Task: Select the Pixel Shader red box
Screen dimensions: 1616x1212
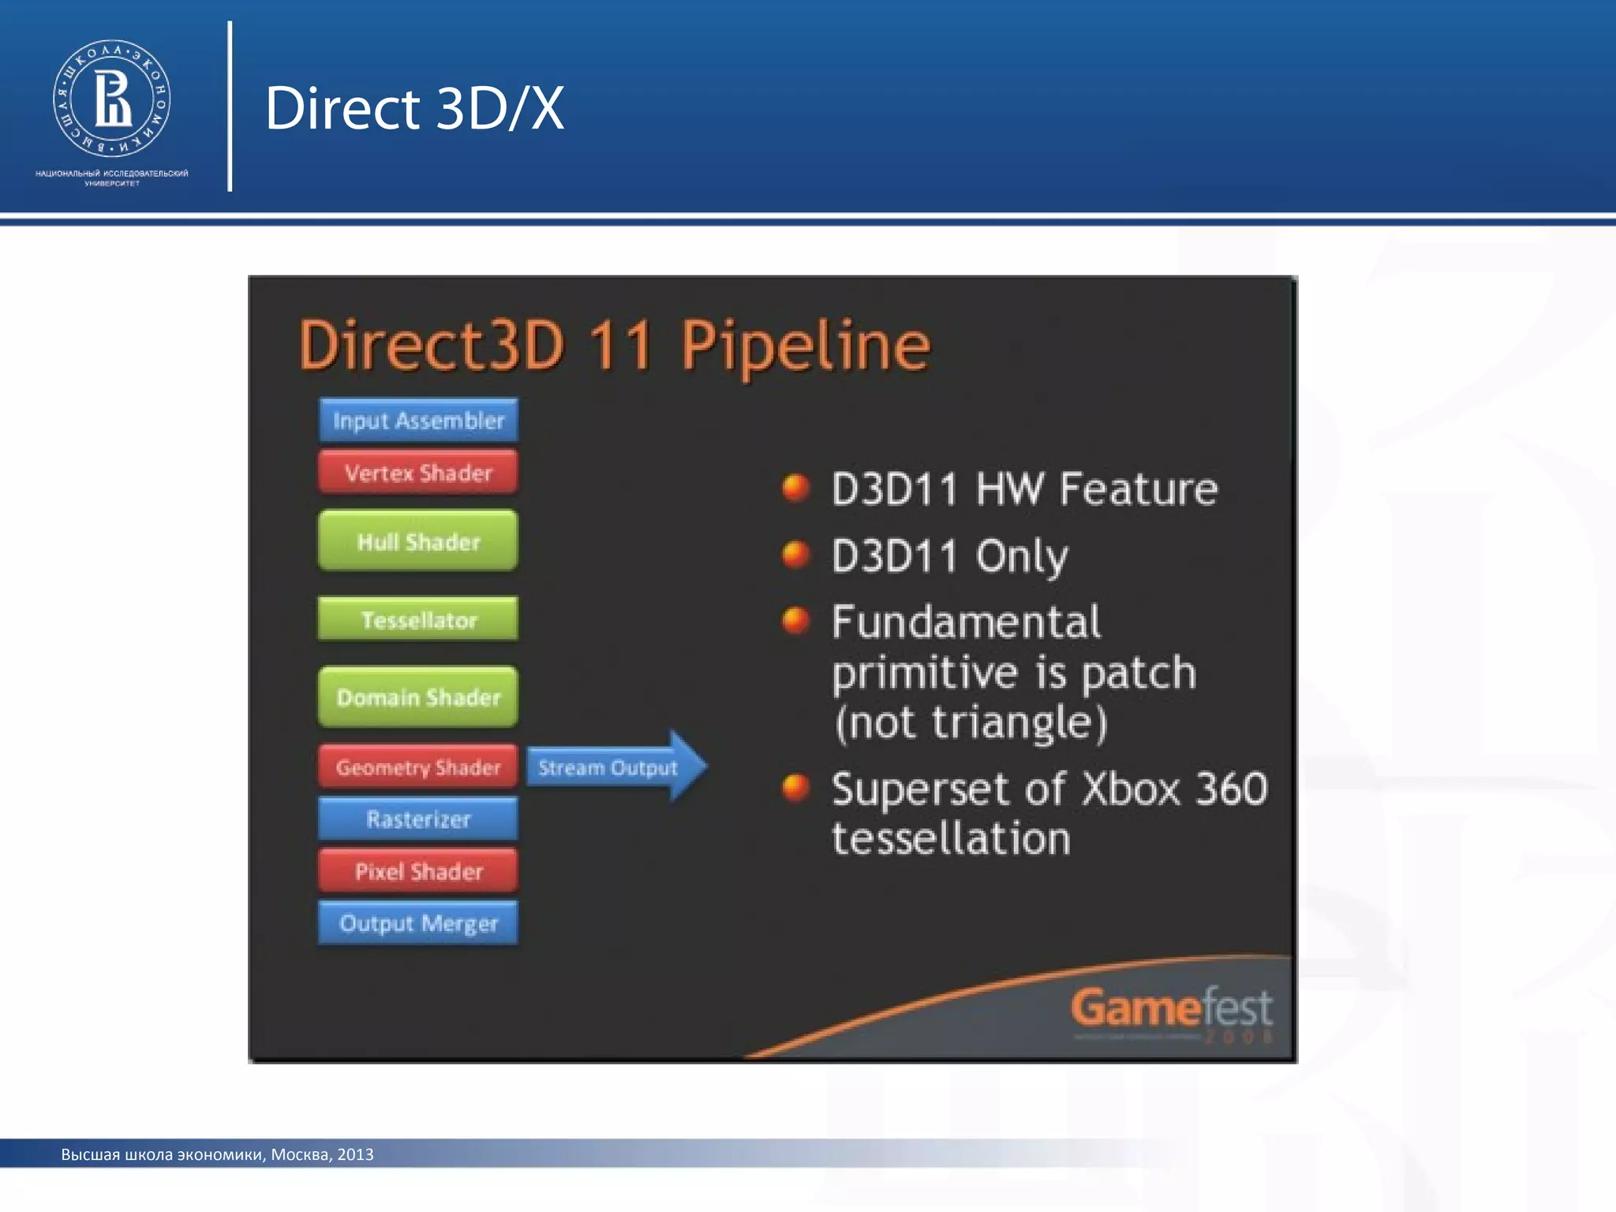Action: (418, 871)
